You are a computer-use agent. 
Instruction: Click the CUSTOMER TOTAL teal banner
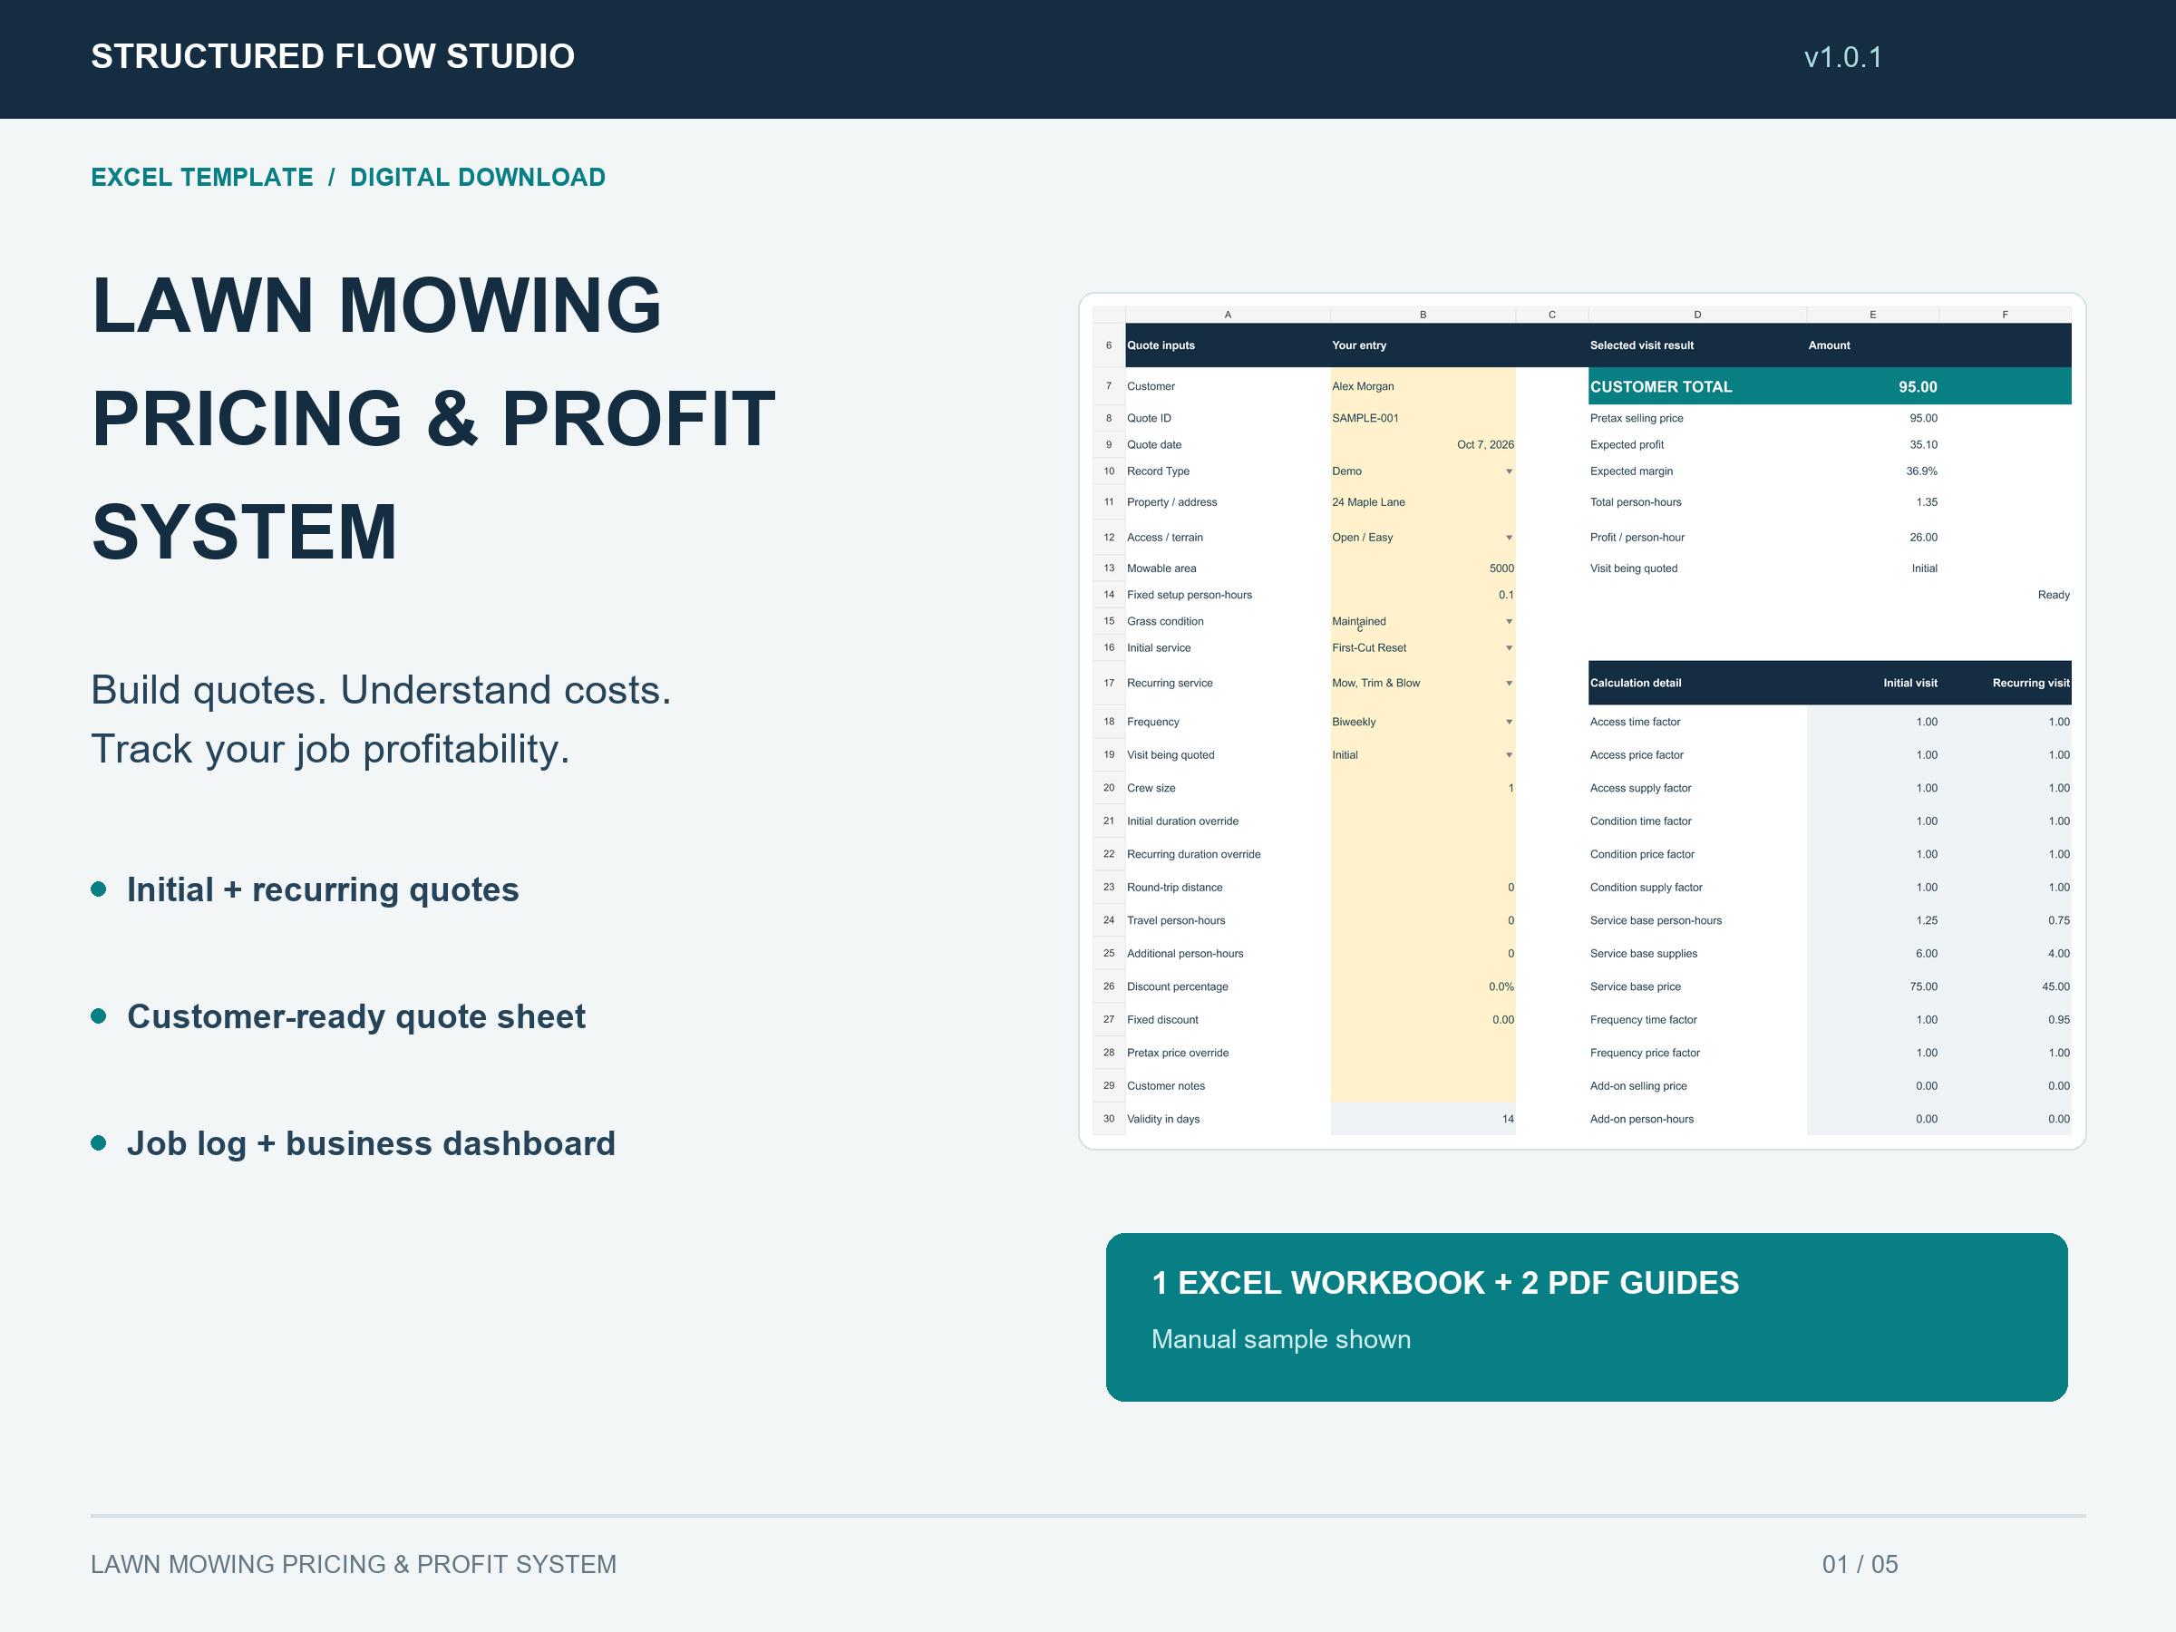1830,385
